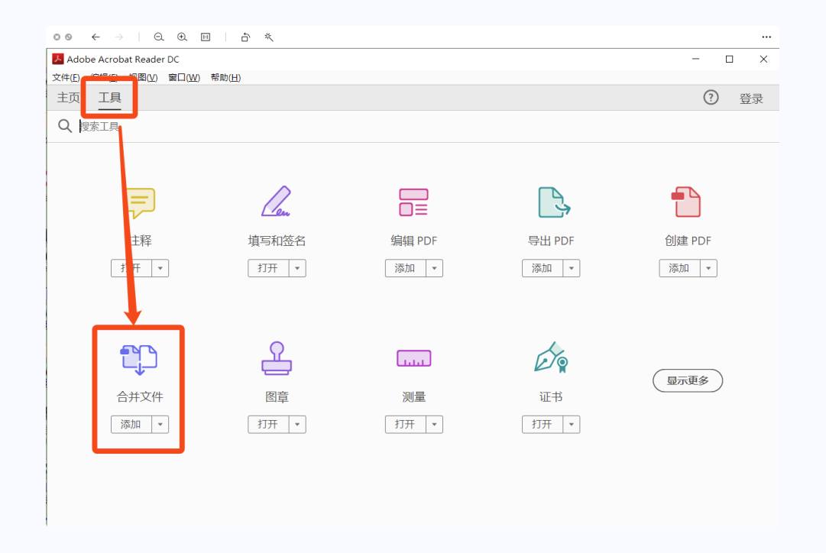Expand dropdown arrow under Certificates (证书)
The width and height of the screenshot is (826, 553).
(572, 425)
